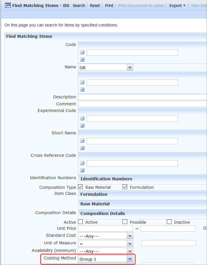
Task: Add a Cross Reference Code row plus icon
Action: coord(82,170)
